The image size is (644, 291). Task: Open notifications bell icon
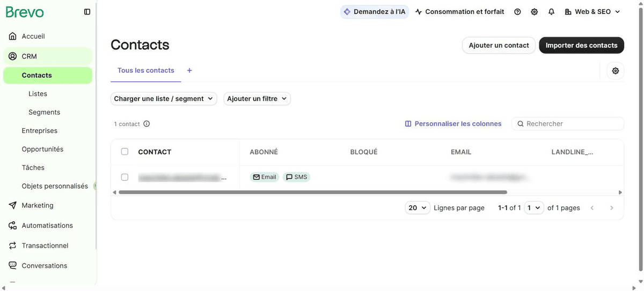click(551, 12)
